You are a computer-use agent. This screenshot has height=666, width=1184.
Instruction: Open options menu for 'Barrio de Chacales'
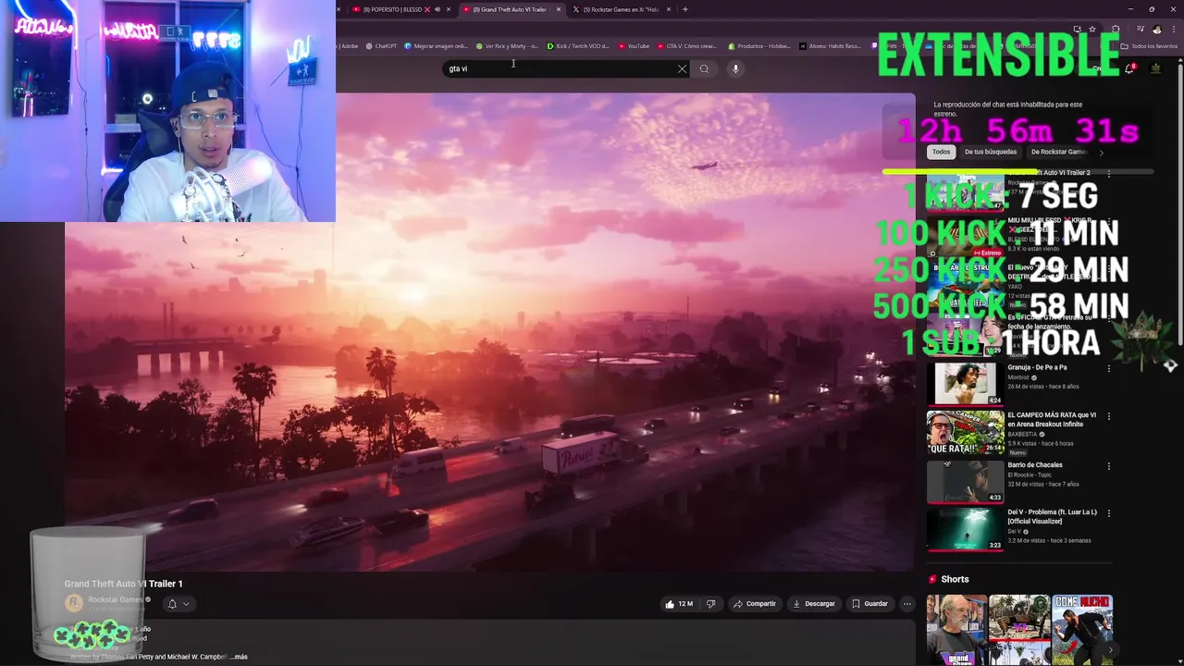[1108, 466]
